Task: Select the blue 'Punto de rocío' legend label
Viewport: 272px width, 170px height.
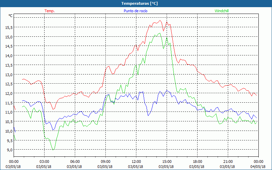Action: (x=135, y=11)
